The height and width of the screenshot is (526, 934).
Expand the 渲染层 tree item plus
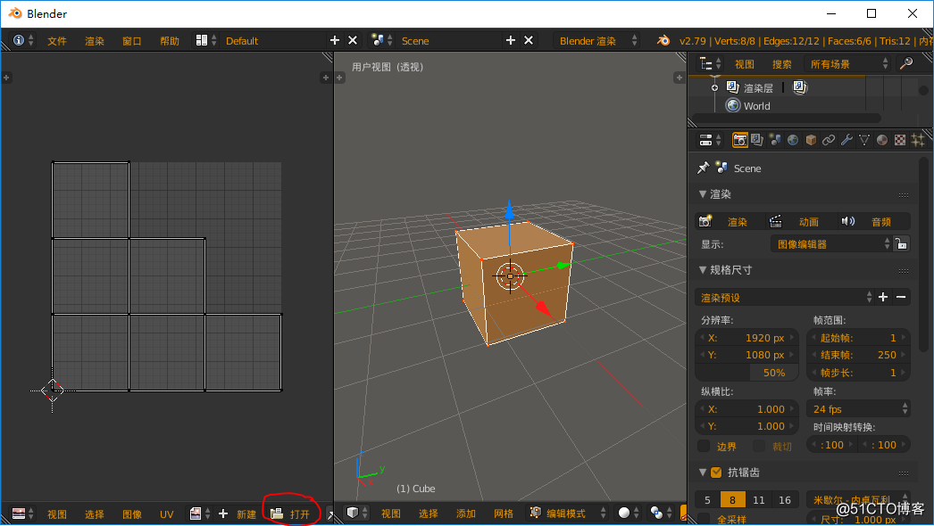pyautogui.click(x=715, y=87)
